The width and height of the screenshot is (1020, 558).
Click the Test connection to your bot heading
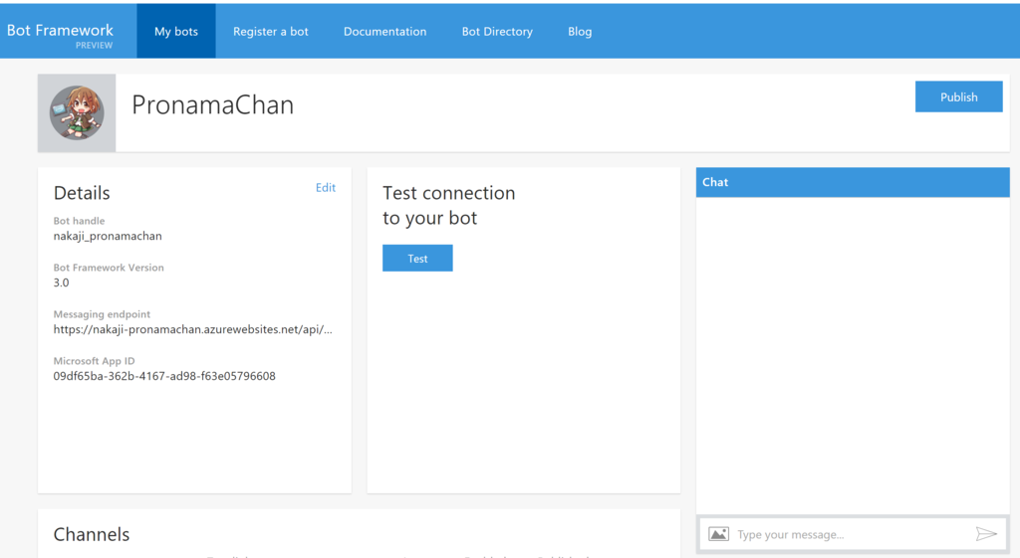tap(449, 205)
